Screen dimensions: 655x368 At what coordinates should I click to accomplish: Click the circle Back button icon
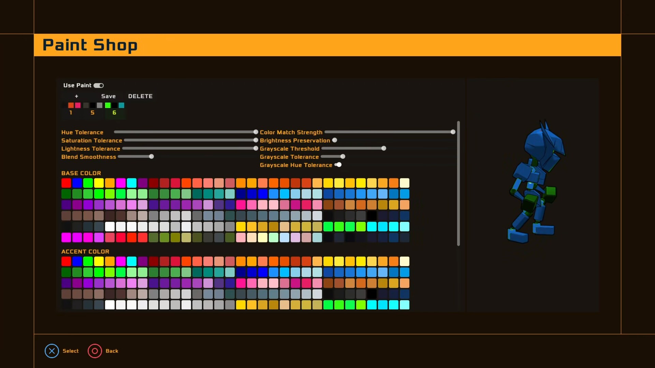95,351
